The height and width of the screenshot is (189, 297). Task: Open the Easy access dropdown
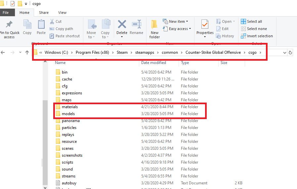pyautogui.click(x=177, y=29)
